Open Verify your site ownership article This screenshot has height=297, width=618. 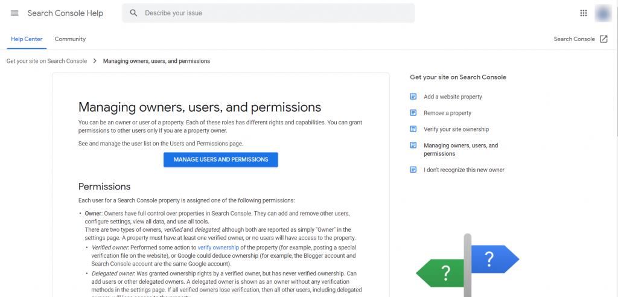coord(456,129)
